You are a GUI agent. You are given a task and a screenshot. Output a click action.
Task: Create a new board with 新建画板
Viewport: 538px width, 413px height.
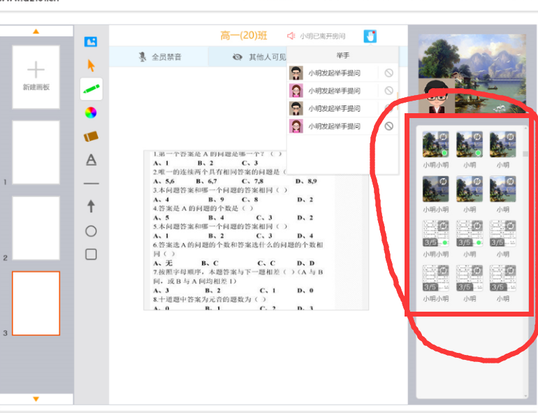36,78
